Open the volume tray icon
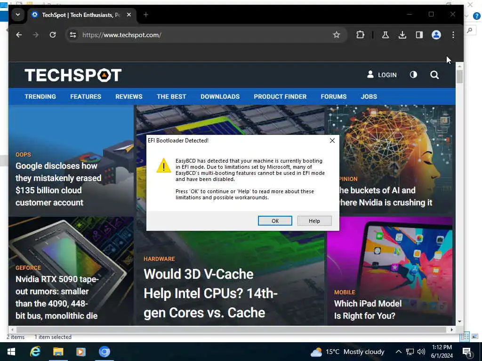 421,352
